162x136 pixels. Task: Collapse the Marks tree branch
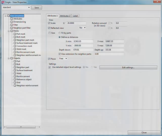pos(8,31)
